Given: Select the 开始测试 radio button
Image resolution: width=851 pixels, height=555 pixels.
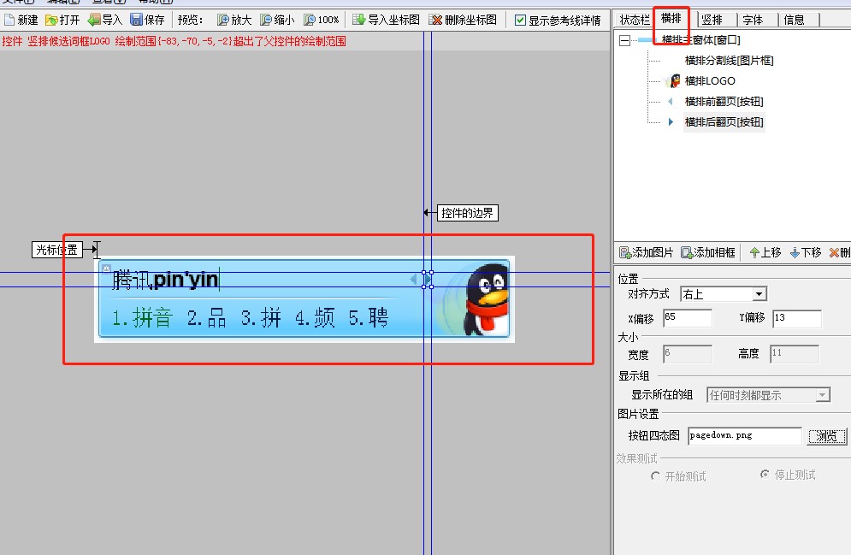Looking at the screenshot, I should 656,475.
